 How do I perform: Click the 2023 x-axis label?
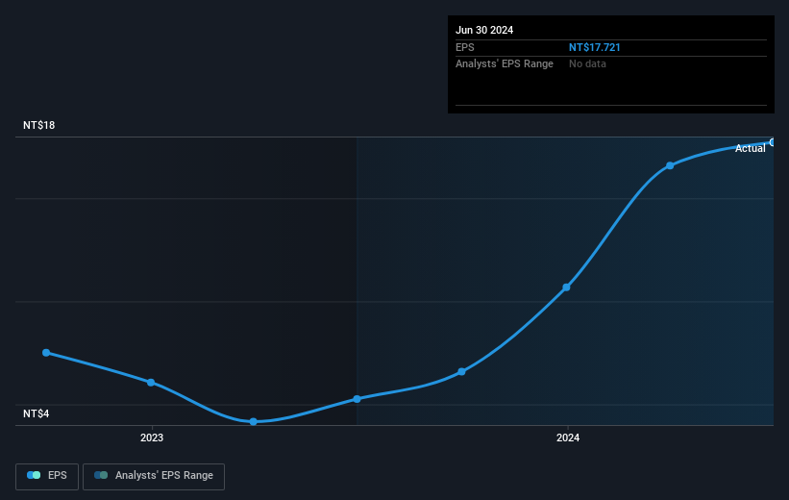pyautogui.click(x=152, y=437)
